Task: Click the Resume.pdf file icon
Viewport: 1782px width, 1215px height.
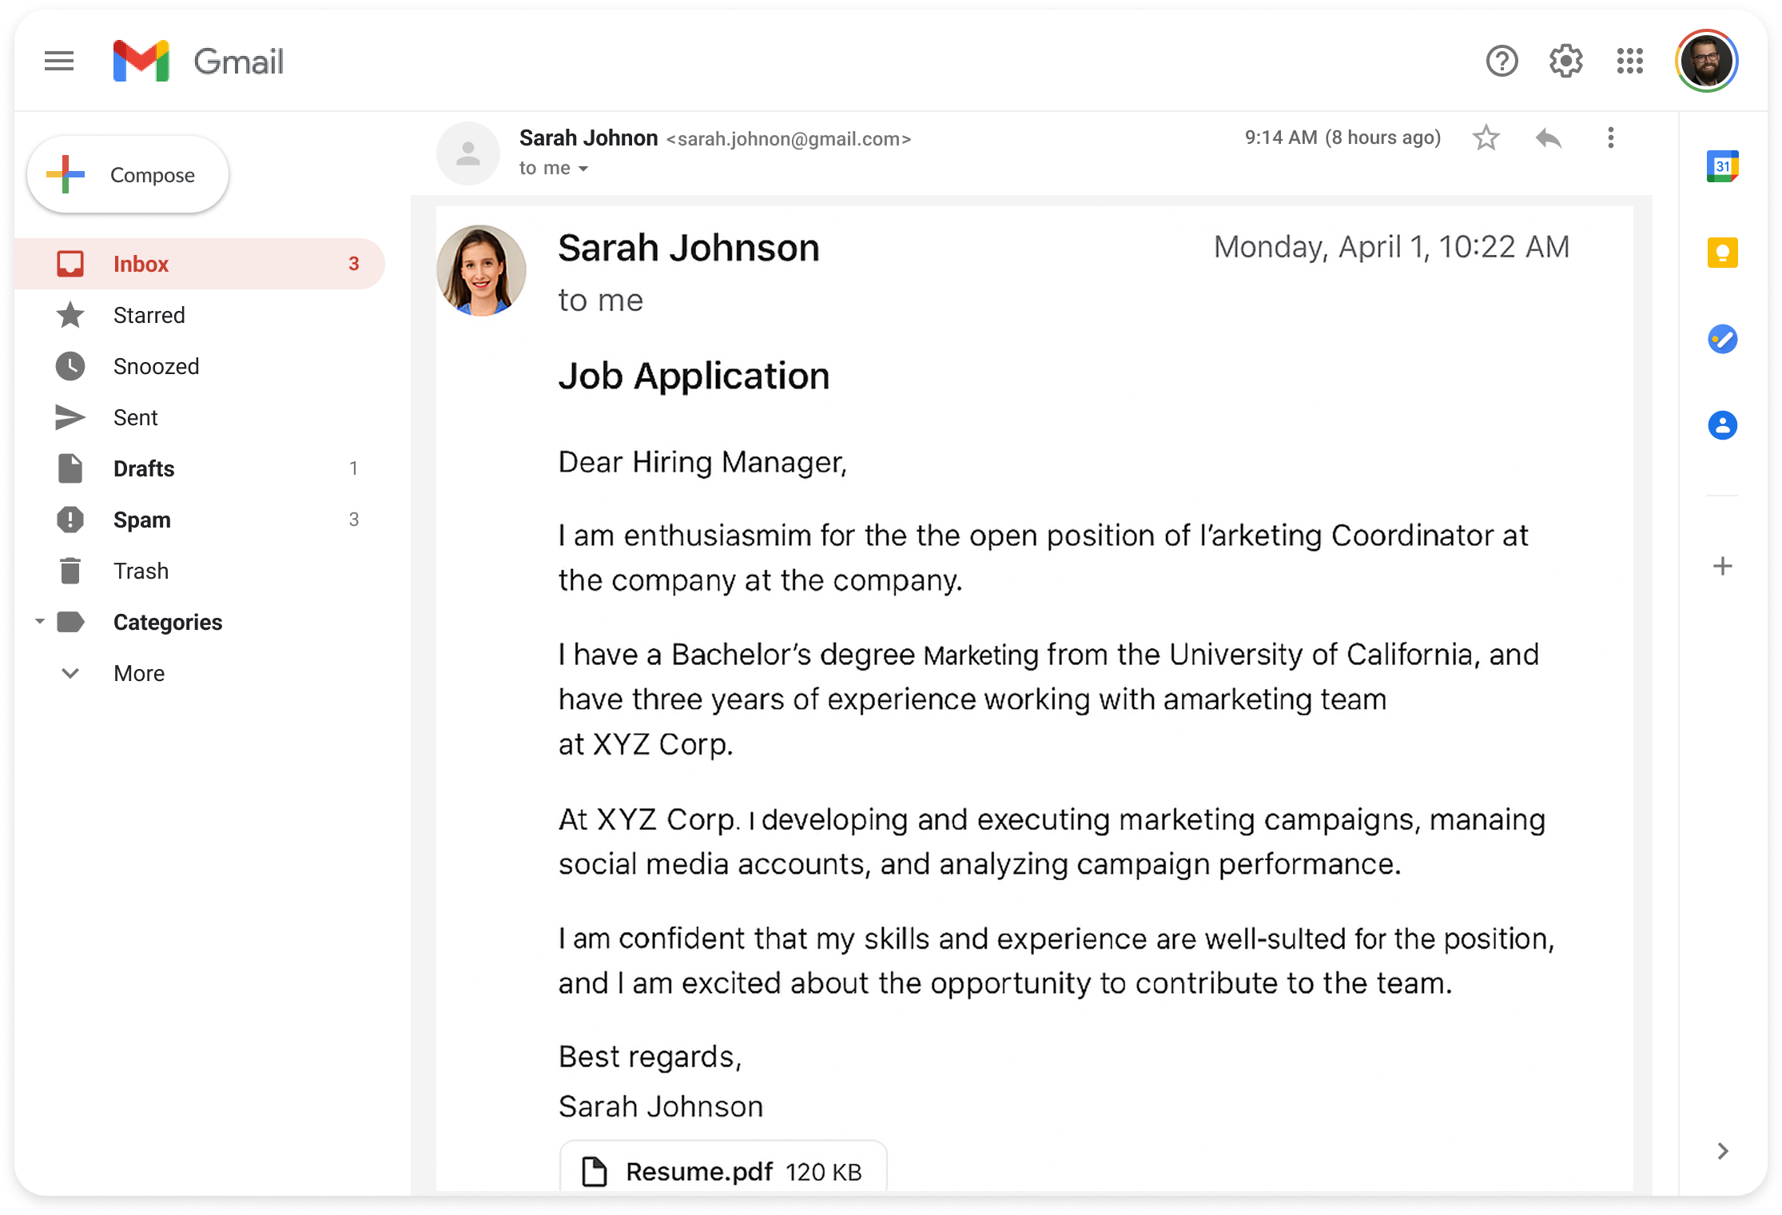Action: point(594,1171)
